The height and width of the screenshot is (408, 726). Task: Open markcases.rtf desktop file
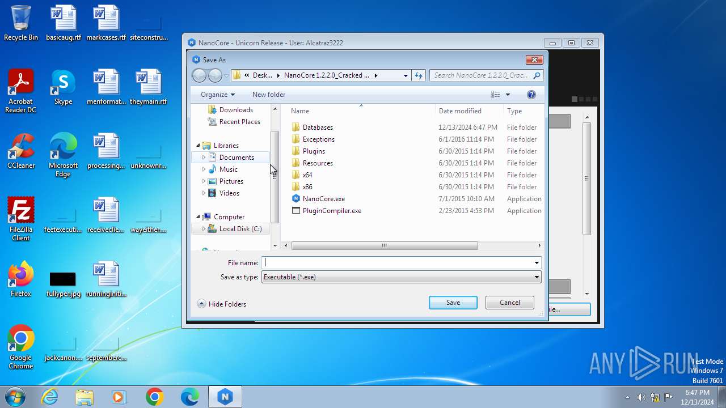106,23
